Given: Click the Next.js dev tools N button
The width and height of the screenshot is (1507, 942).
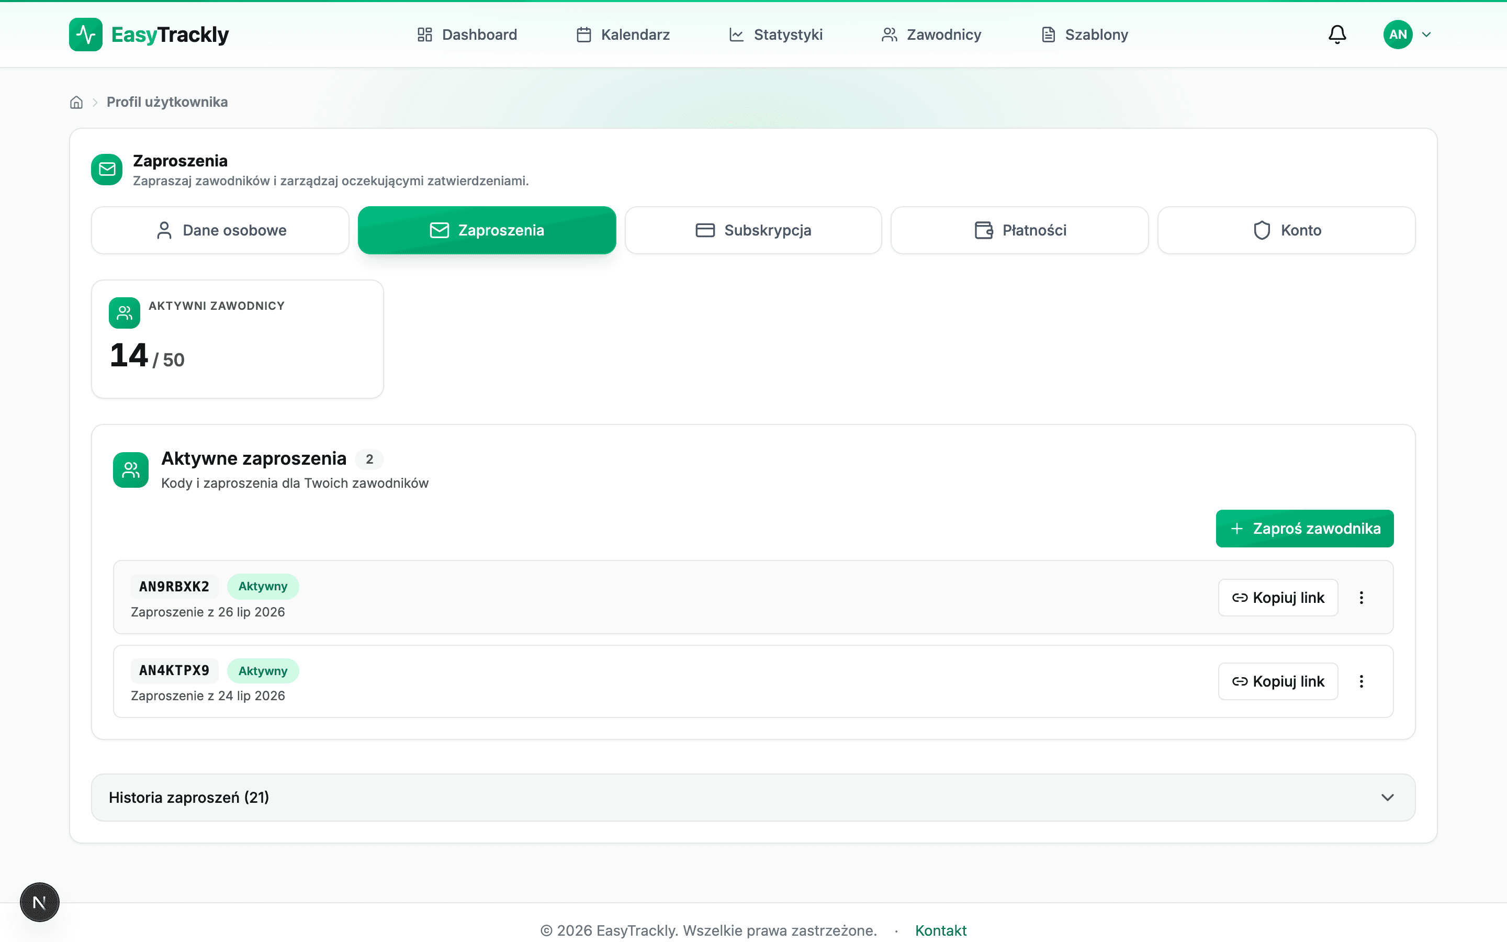Looking at the screenshot, I should (x=39, y=902).
